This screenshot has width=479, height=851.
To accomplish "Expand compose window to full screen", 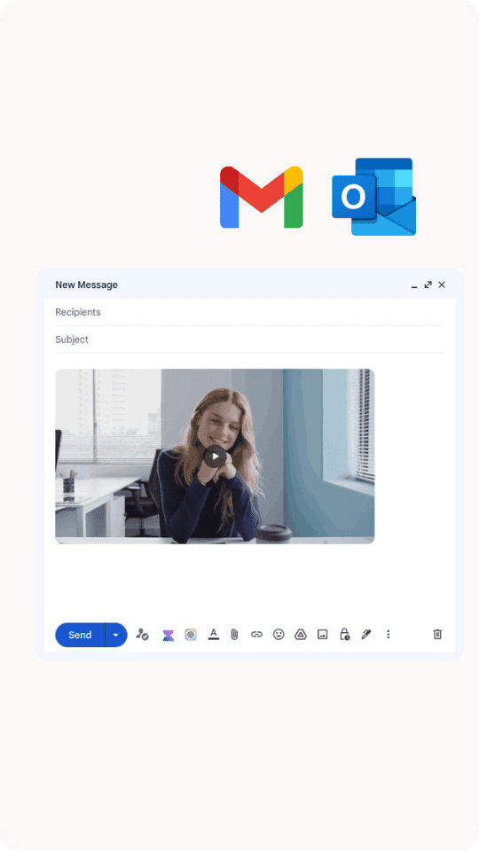I will [428, 285].
